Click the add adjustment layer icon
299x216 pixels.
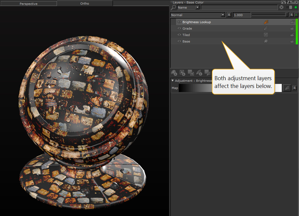pos(199,73)
